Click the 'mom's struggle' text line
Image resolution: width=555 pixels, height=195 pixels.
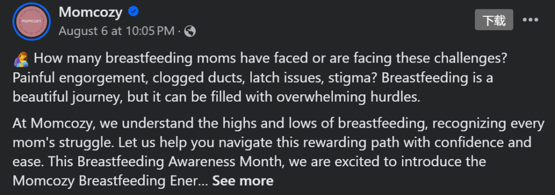[272, 143]
